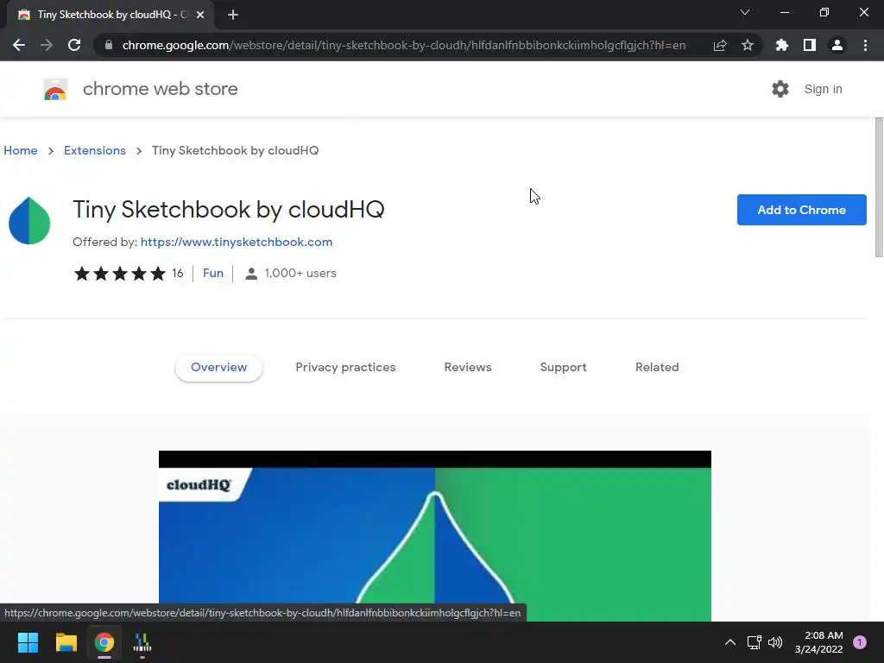Open the Chrome profile avatar

pyautogui.click(x=837, y=45)
